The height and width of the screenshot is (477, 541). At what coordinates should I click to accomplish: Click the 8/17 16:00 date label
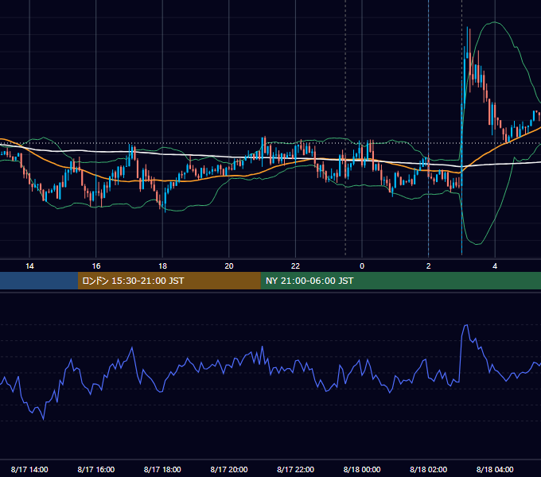[96, 469]
